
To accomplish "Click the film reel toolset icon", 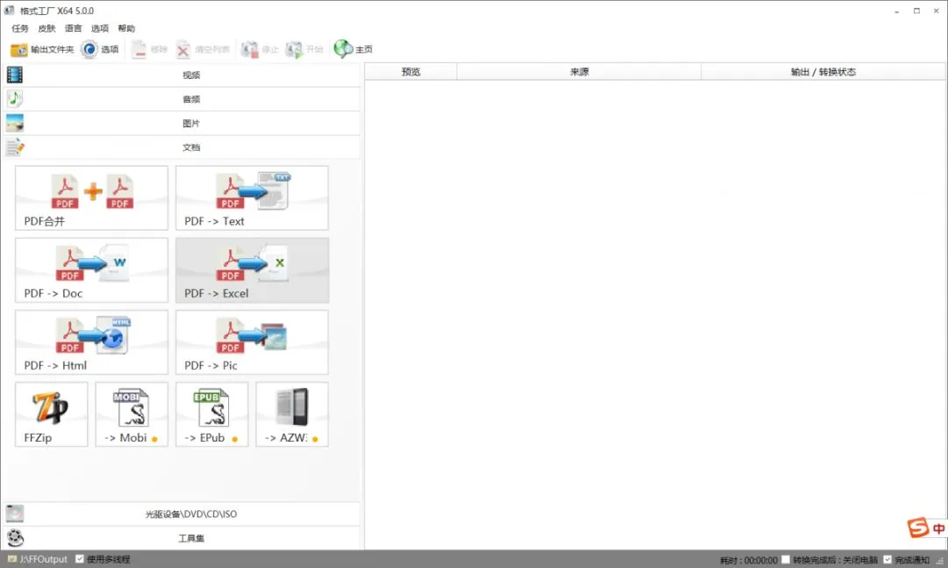I will [15, 538].
